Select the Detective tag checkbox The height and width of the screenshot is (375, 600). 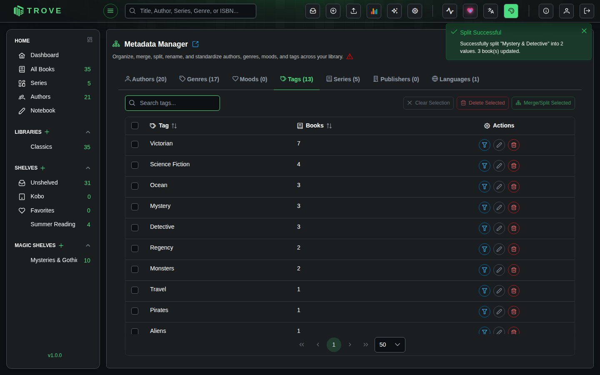[x=135, y=227]
